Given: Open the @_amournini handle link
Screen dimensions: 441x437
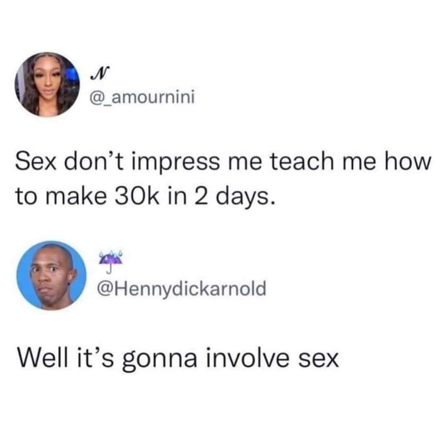Looking at the screenshot, I should [142, 98].
